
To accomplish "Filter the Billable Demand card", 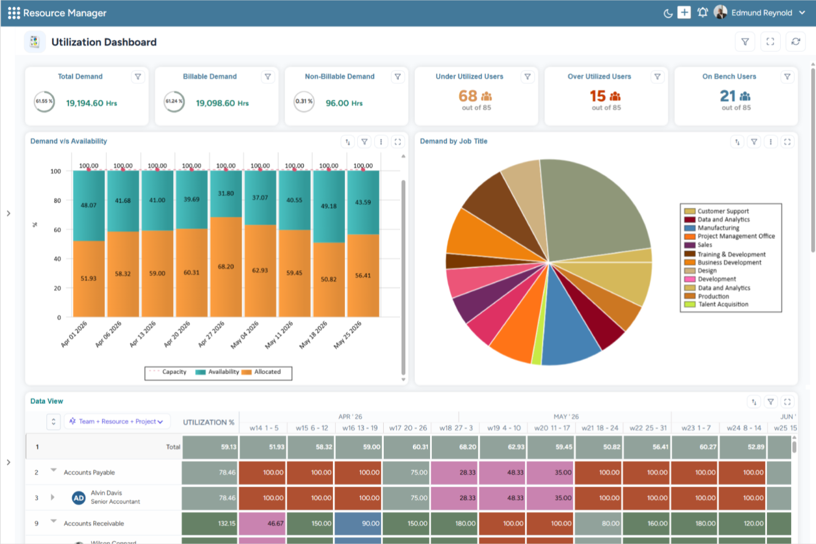I will 268,77.
